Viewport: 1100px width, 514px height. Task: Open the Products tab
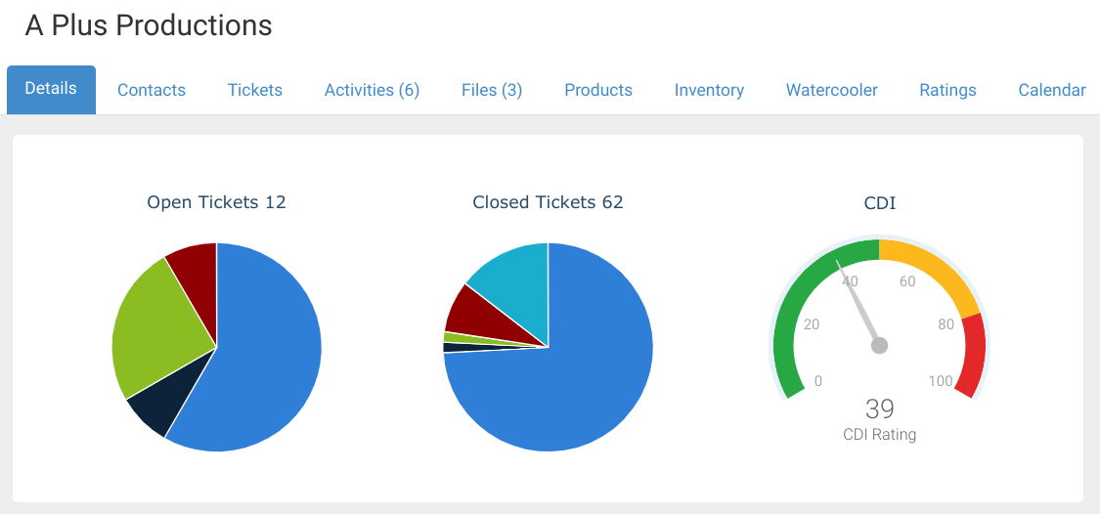pyautogui.click(x=598, y=90)
